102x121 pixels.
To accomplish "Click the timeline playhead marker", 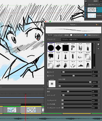I will pos(26,94).
